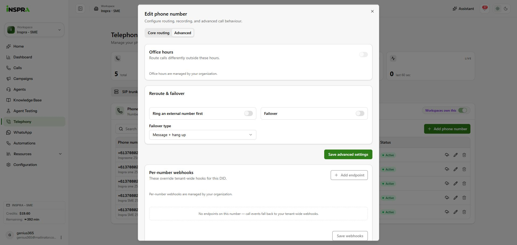The height and width of the screenshot is (245, 517).
Task: Click the INSPRA logo
Action: pyautogui.click(x=18, y=9)
